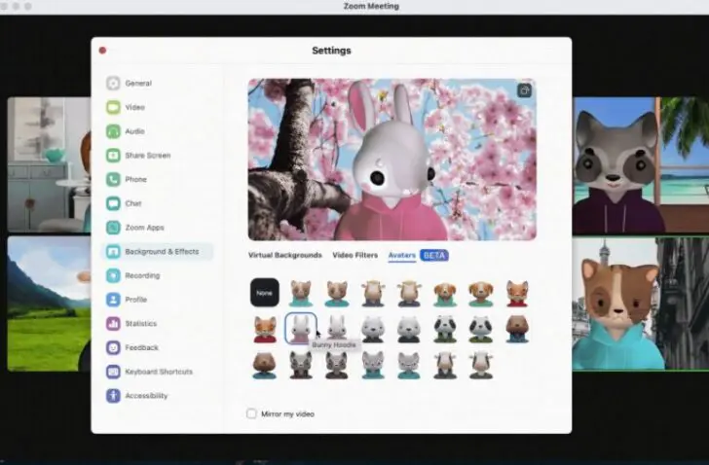Viewport: 709px width, 465px height.
Task: Click the rotate camera icon on preview
Action: tap(524, 90)
